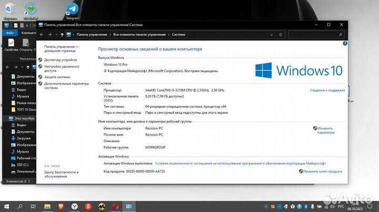The image size is (379, 212).
Task: Go back in the Explorer window
Action: [x=7, y=67]
